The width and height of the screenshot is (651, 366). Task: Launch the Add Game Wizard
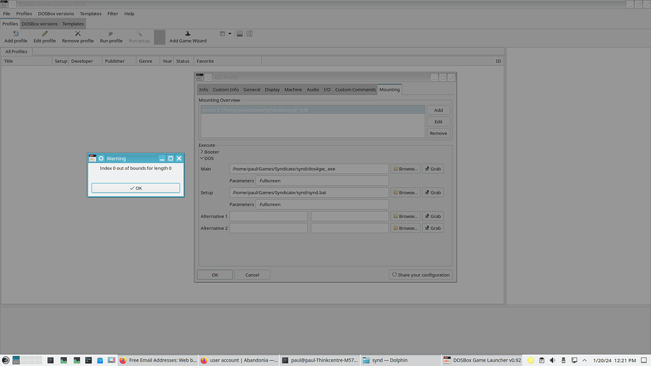187,33
